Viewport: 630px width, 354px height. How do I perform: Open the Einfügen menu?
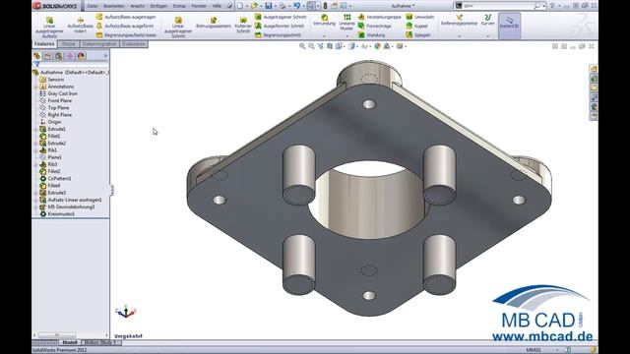coord(158,6)
